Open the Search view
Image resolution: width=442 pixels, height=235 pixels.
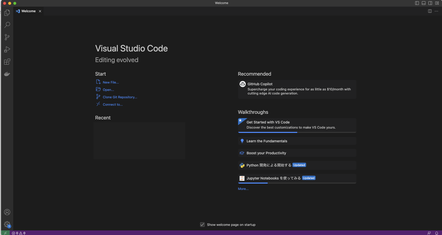click(x=7, y=25)
